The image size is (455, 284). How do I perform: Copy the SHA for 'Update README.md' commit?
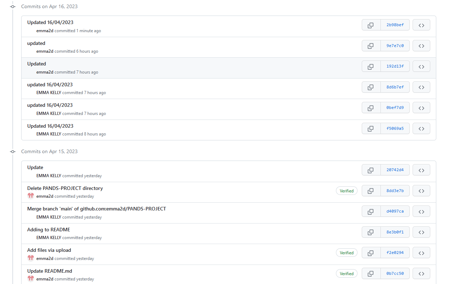click(x=371, y=273)
